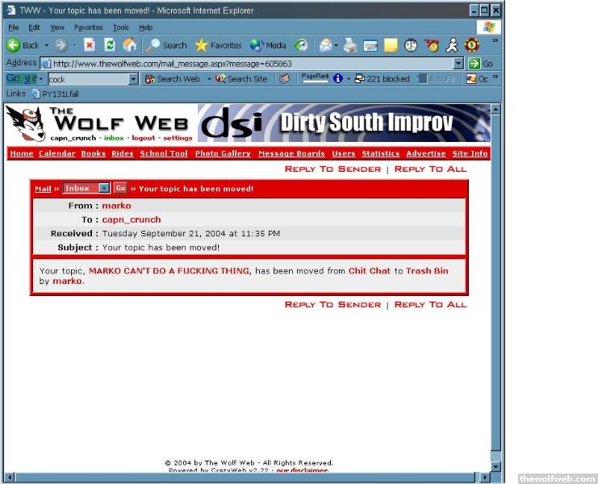Click the Options icon on Google toolbar
The image size is (598, 484).
point(477,79)
